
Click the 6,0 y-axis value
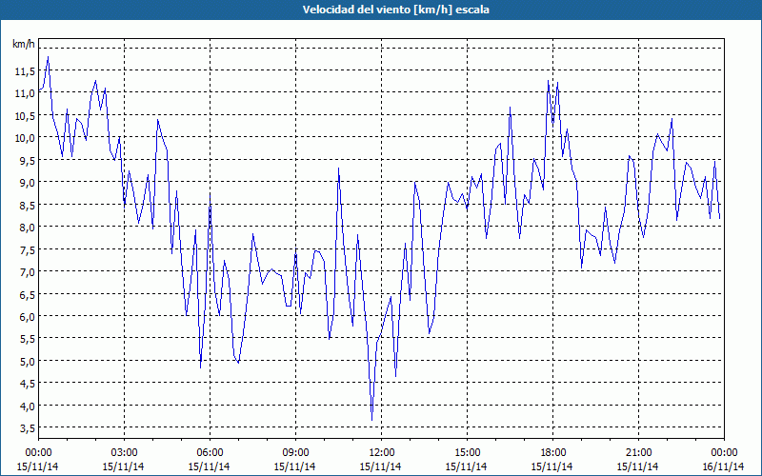pos(28,317)
